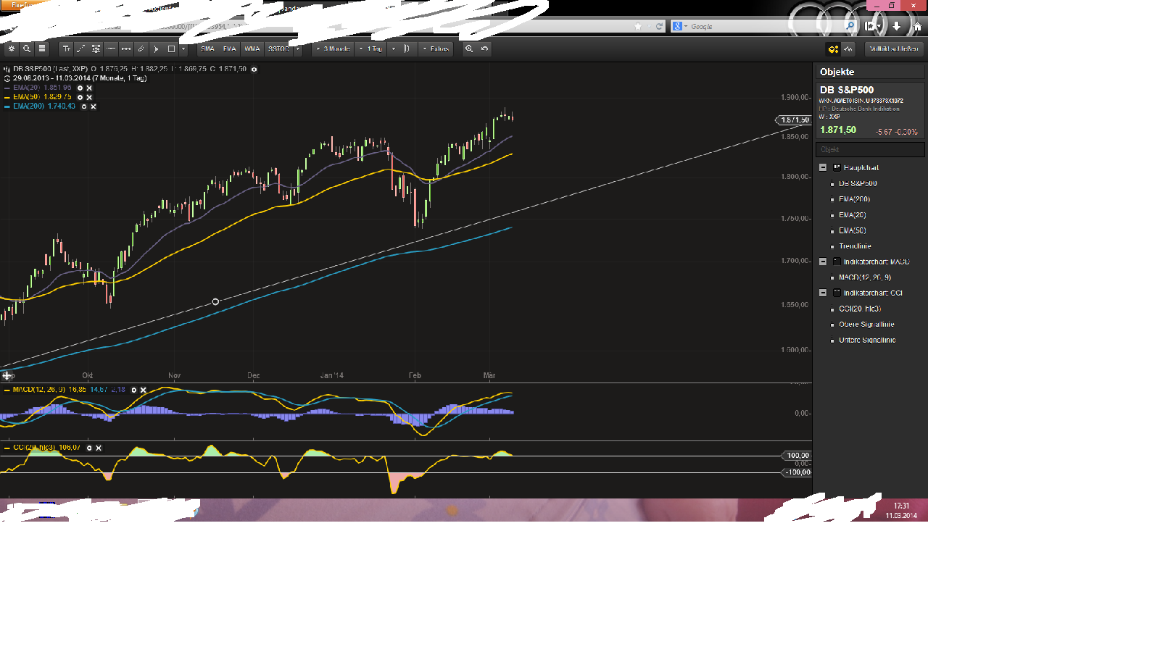The width and height of the screenshot is (1160, 652).
Task: Open settings for EMA(200)
Action: (84, 106)
